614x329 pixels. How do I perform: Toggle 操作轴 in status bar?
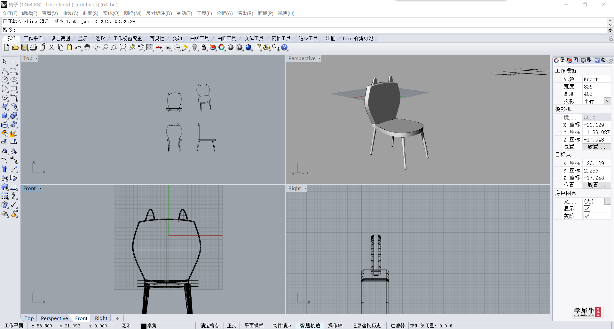[x=335, y=325]
